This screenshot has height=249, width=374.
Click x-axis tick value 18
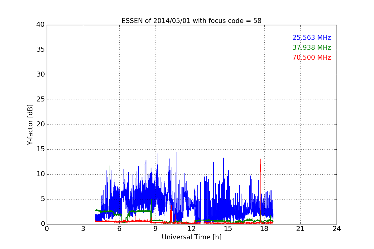pos(264,229)
